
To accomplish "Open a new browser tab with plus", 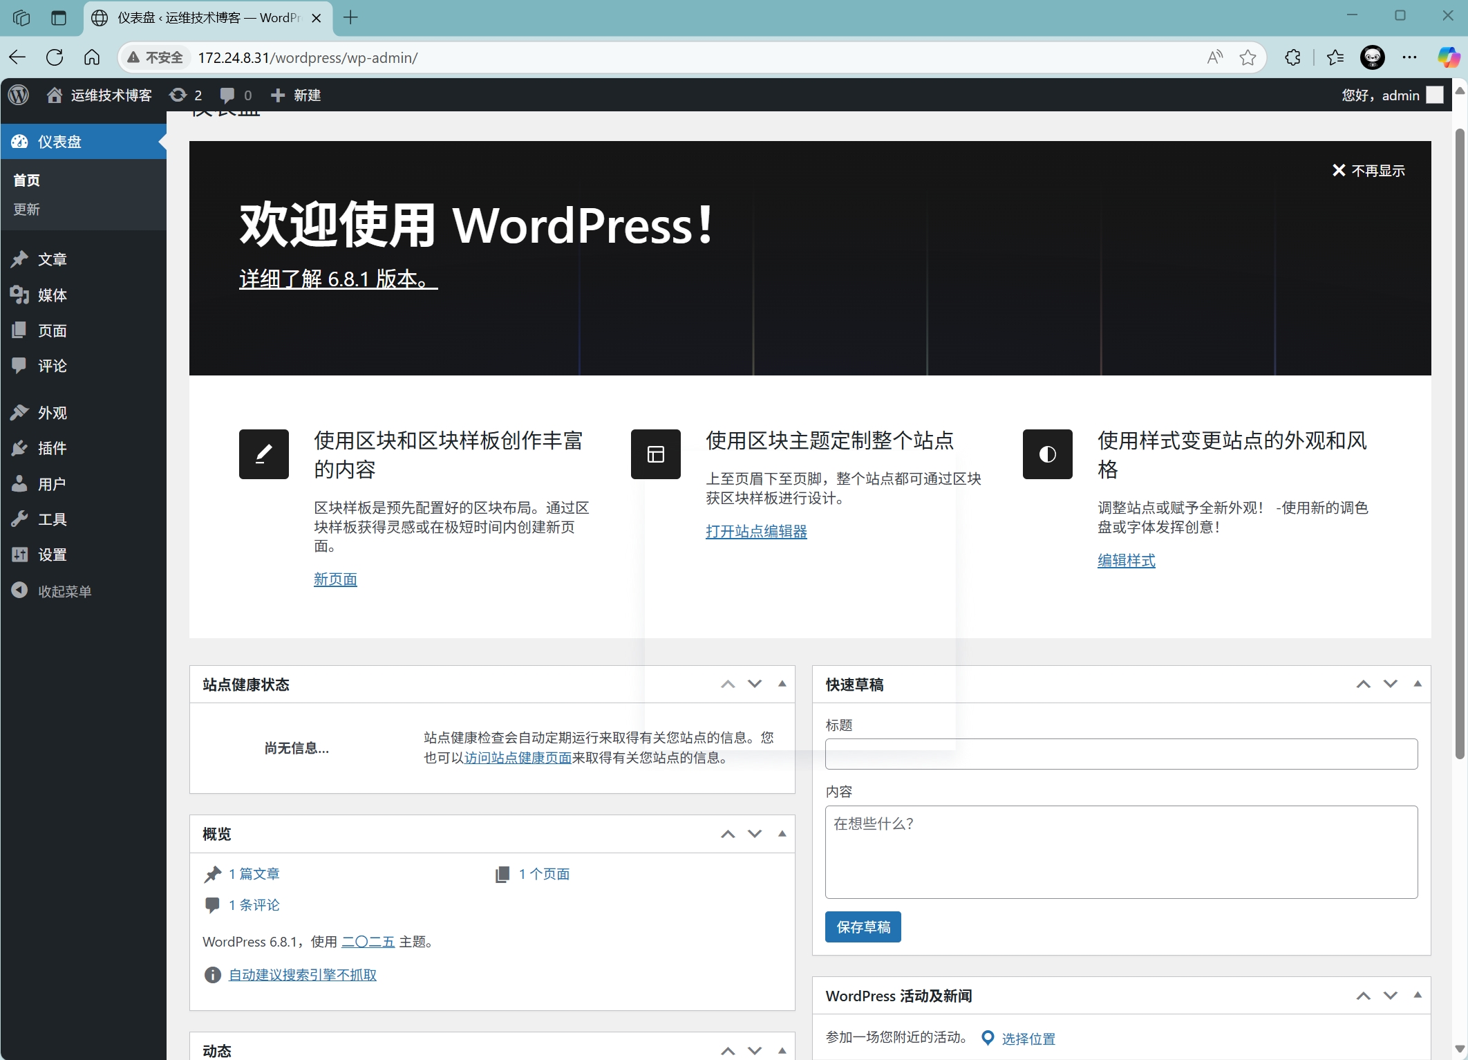I will [350, 17].
